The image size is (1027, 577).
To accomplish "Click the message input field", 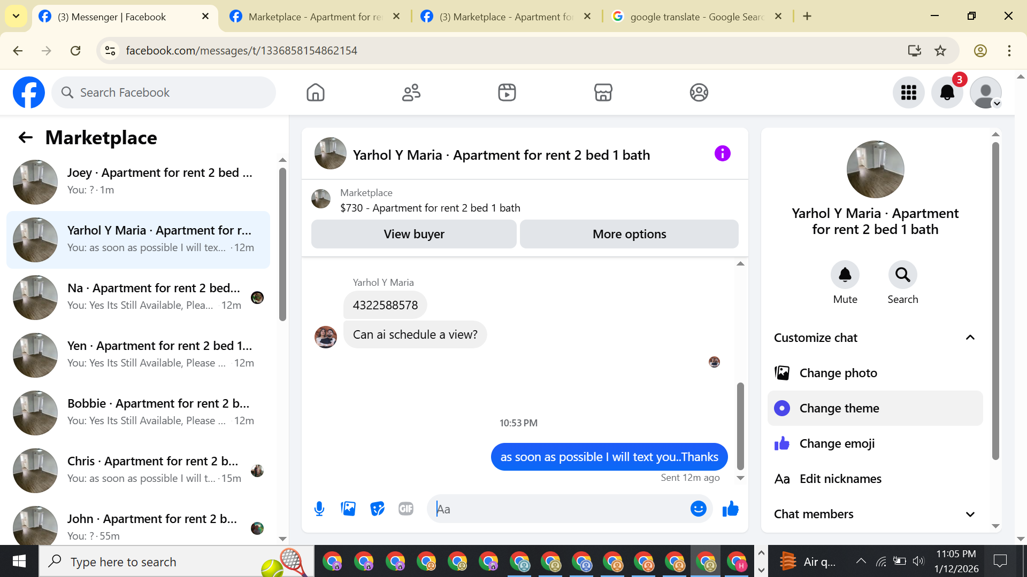I will pos(559,509).
